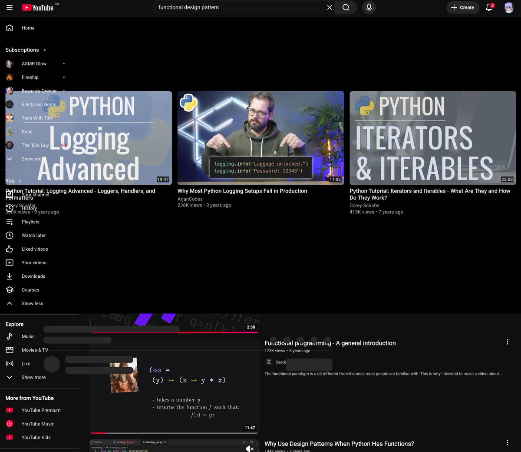521x452 pixels.
Task: Open Music under Explore
Action: click(x=40, y=336)
